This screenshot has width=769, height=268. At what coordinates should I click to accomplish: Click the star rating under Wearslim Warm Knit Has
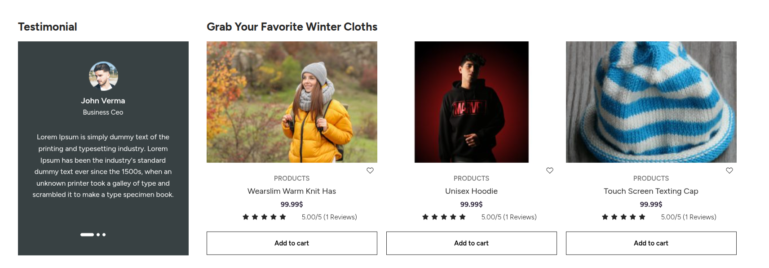[264, 217]
